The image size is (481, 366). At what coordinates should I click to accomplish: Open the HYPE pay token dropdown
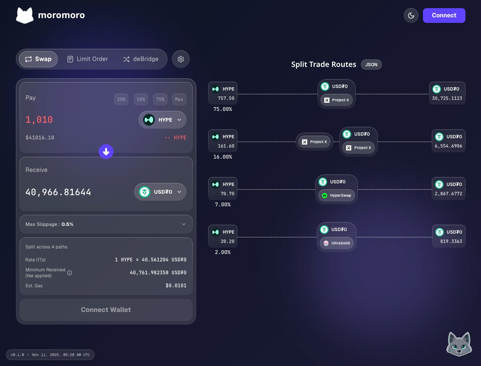162,120
